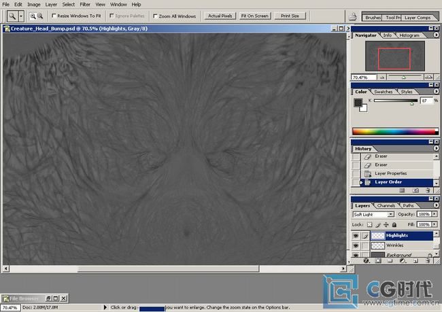
Task: Select the Layer Order history state
Action: 396,182
